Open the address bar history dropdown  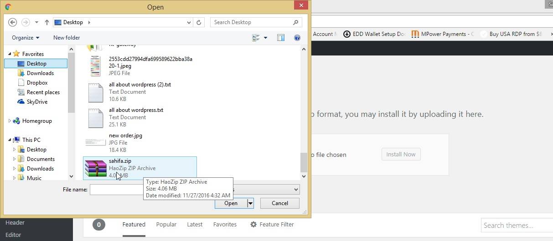click(x=189, y=22)
